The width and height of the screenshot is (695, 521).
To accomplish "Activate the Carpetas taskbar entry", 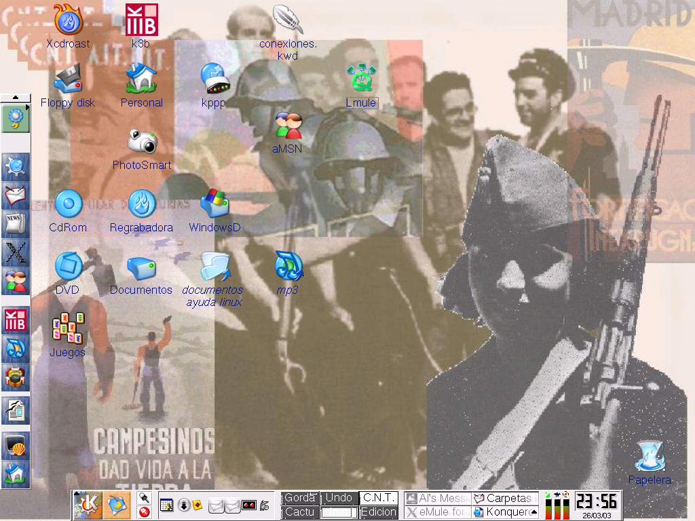I will [505, 499].
